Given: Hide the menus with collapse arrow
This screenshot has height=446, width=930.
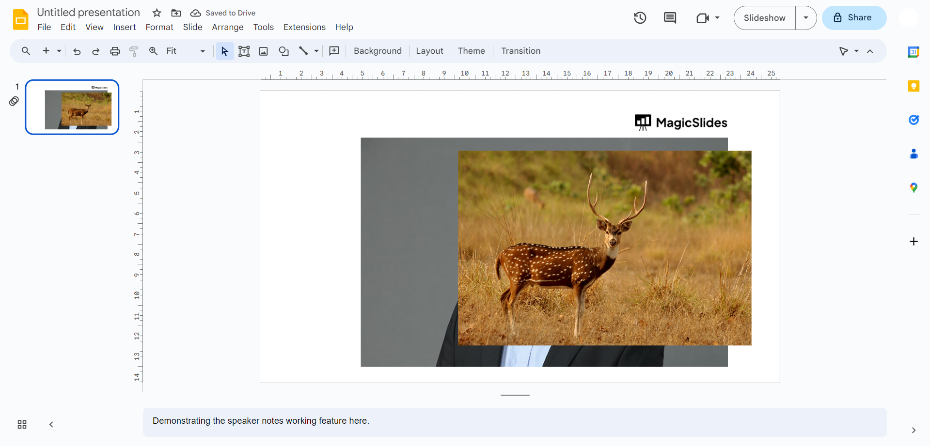Looking at the screenshot, I should click(870, 51).
